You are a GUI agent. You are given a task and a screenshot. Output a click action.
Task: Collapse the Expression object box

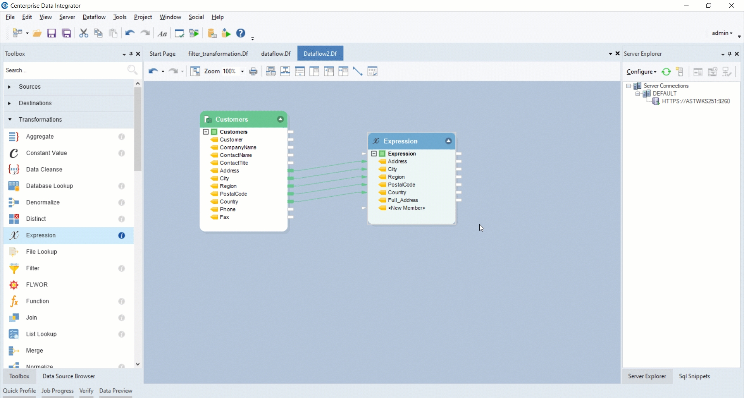[x=448, y=141]
